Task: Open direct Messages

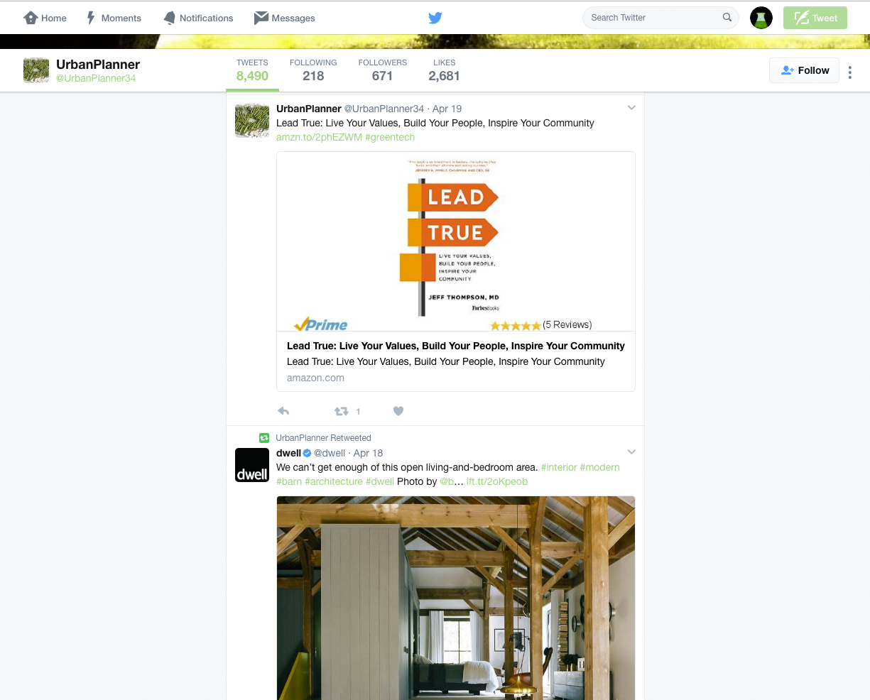Action: [284, 18]
